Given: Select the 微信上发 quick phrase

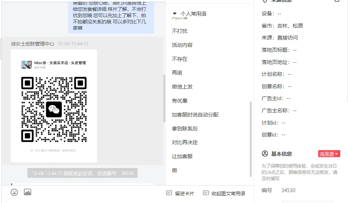Looking at the screenshot, I should [182, 87].
